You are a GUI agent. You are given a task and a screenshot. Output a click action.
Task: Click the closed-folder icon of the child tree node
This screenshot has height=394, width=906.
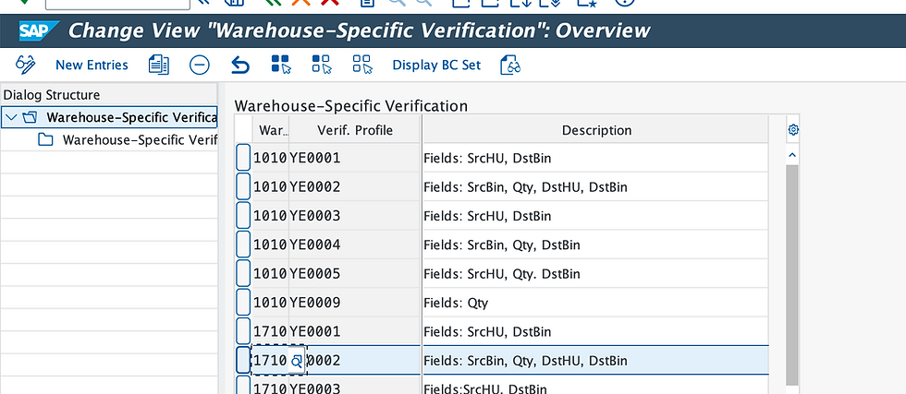click(x=45, y=139)
